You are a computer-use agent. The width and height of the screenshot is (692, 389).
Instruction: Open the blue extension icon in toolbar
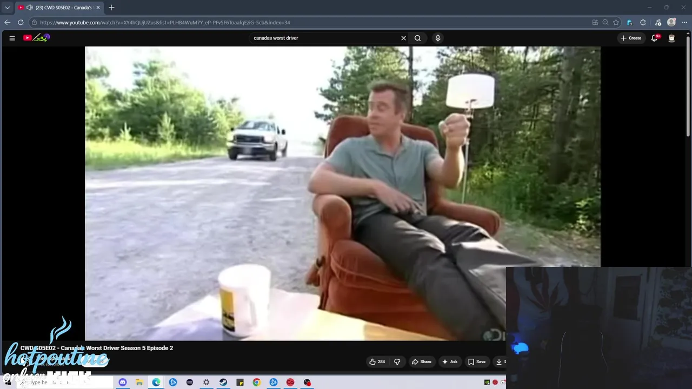coord(629,22)
